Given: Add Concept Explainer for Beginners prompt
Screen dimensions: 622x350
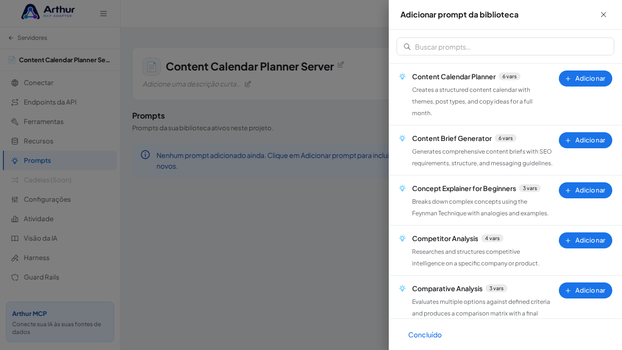Looking at the screenshot, I should (586, 190).
